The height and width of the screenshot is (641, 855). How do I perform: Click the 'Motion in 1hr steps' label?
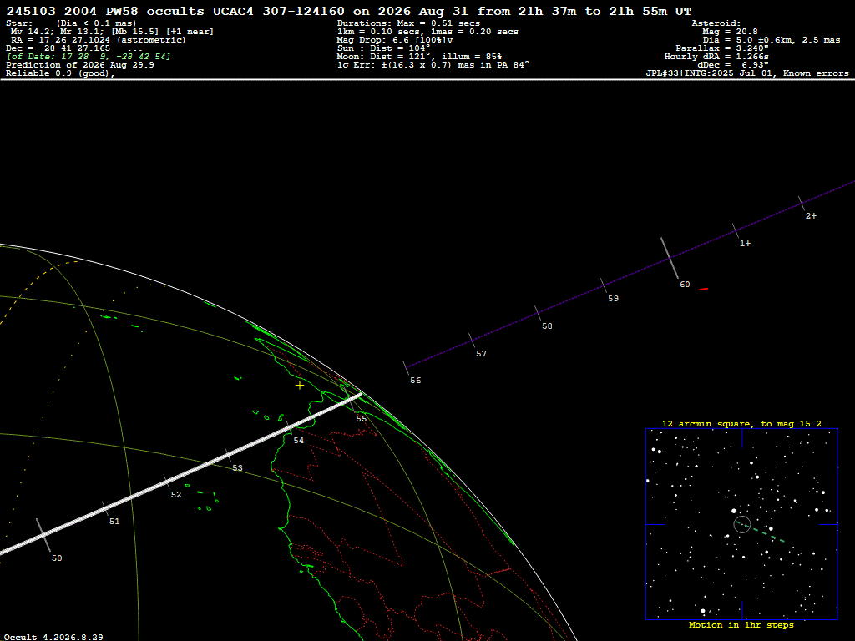click(x=741, y=624)
